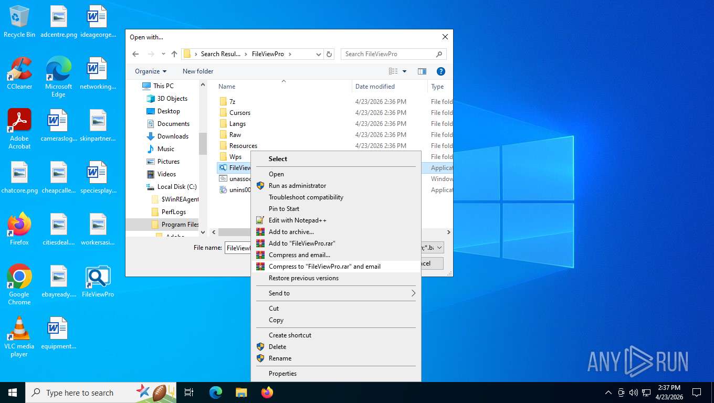Open Windows Start menu
This screenshot has height=403, width=714.
click(13, 393)
